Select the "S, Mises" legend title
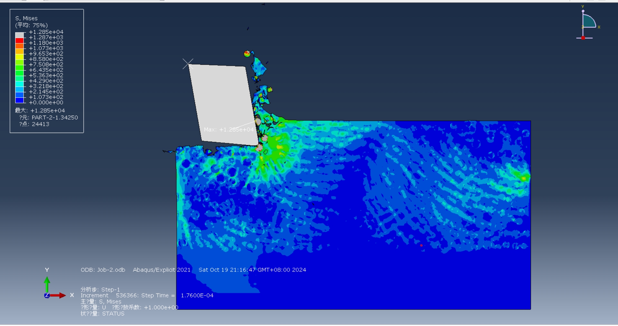The height and width of the screenshot is (326, 618). click(26, 18)
